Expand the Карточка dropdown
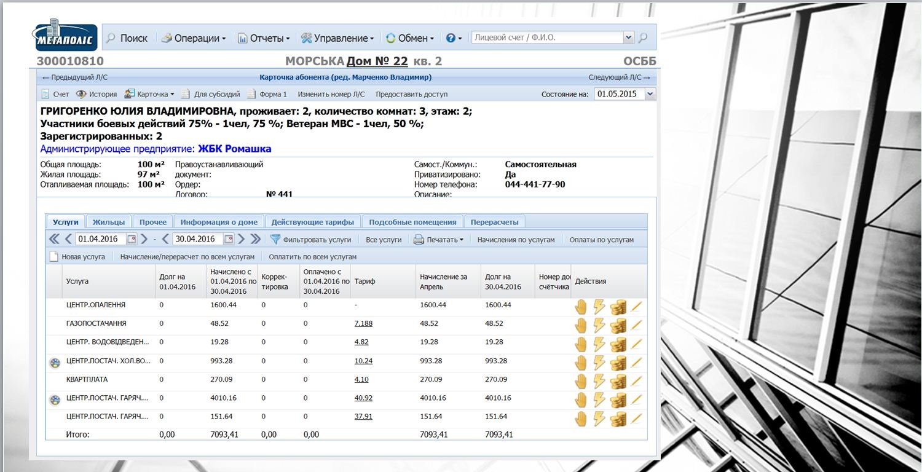The height and width of the screenshot is (472, 922). (149, 95)
